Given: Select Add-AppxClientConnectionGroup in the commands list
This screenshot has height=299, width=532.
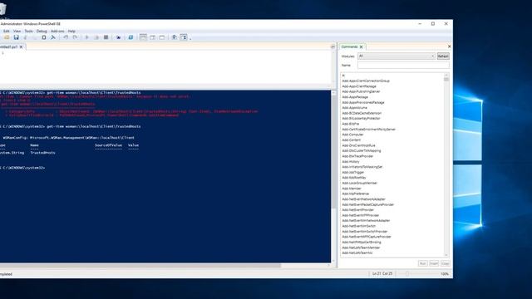Looking at the screenshot, I should [366, 81].
